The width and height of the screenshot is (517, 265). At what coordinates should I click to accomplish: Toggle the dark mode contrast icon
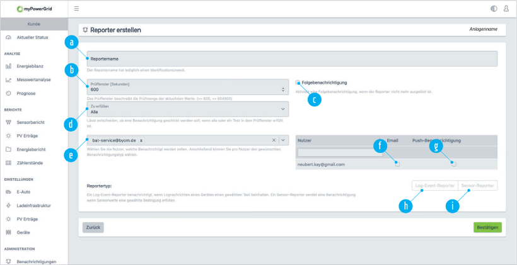pyautogui.click(x=493, y=9)
